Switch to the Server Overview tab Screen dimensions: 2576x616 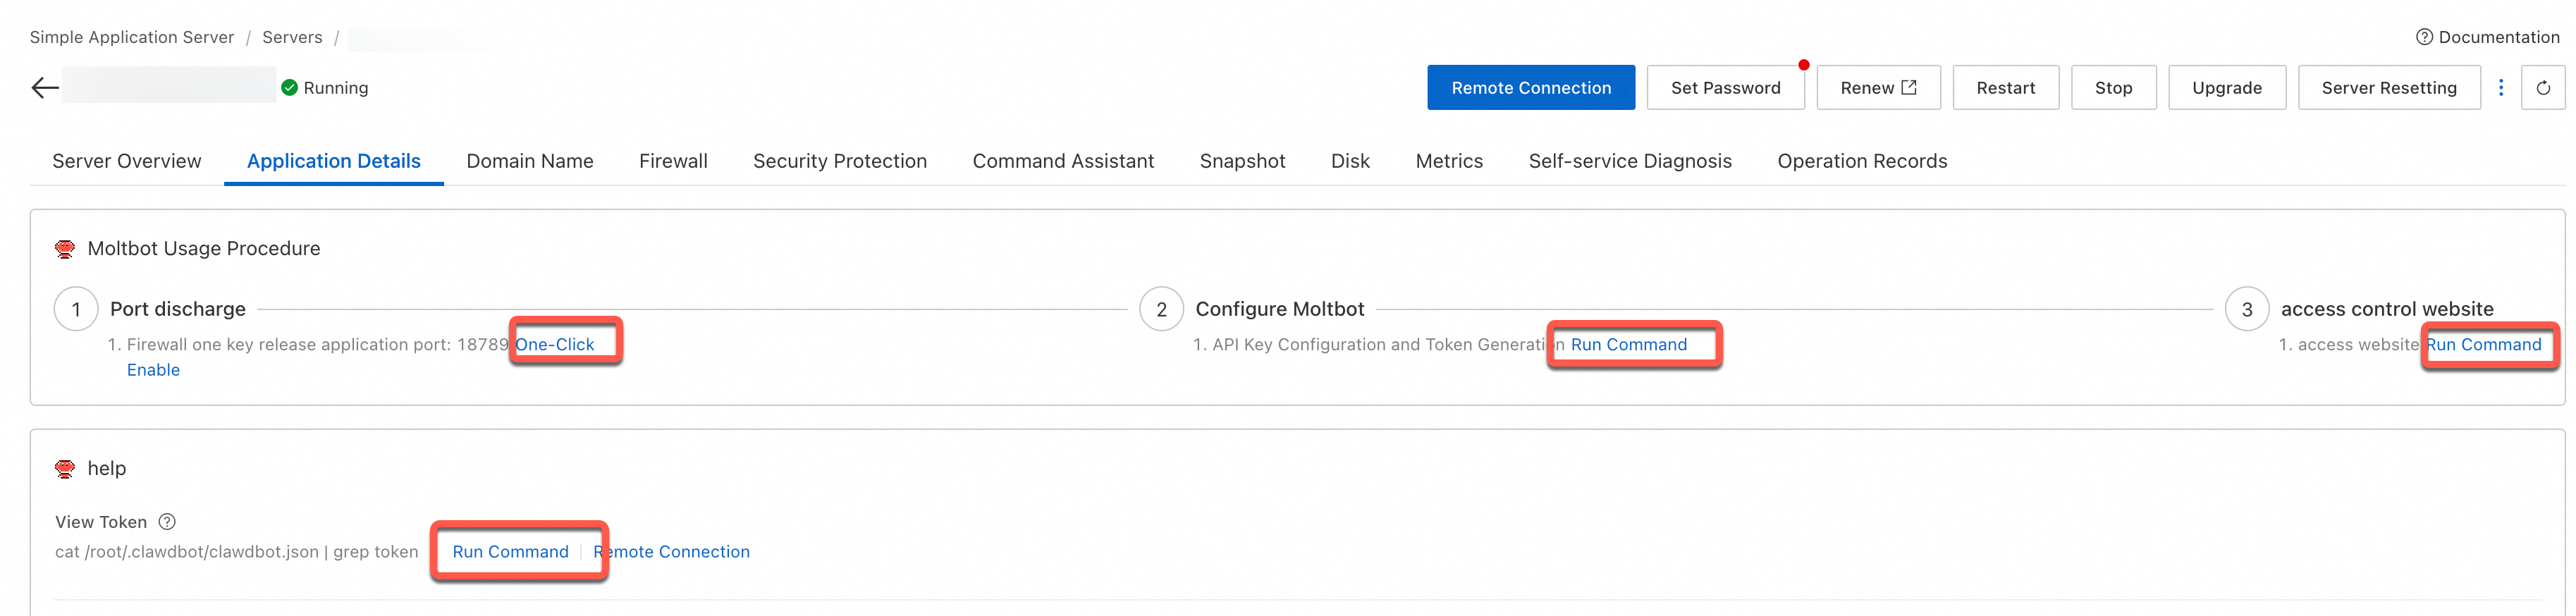pyautogui.click(x=126, y=161)
